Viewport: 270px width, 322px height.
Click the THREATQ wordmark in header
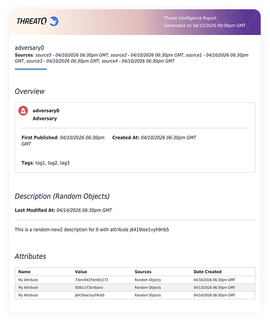31,21
